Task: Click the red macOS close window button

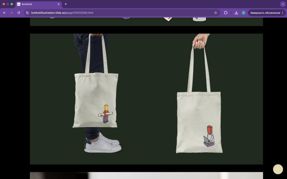Action: click(4, 4)
